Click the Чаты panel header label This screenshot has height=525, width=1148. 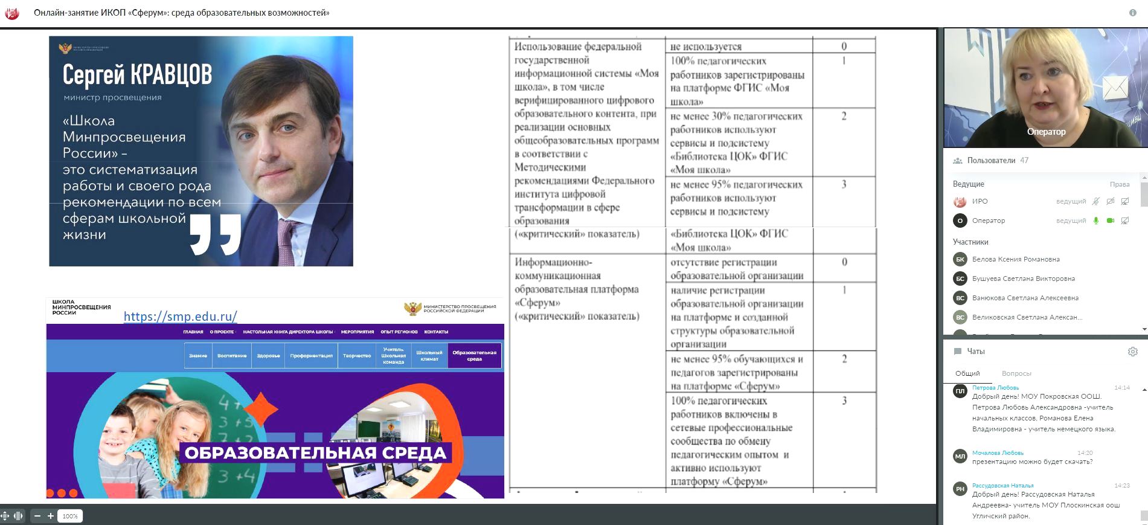coord(976,351)
